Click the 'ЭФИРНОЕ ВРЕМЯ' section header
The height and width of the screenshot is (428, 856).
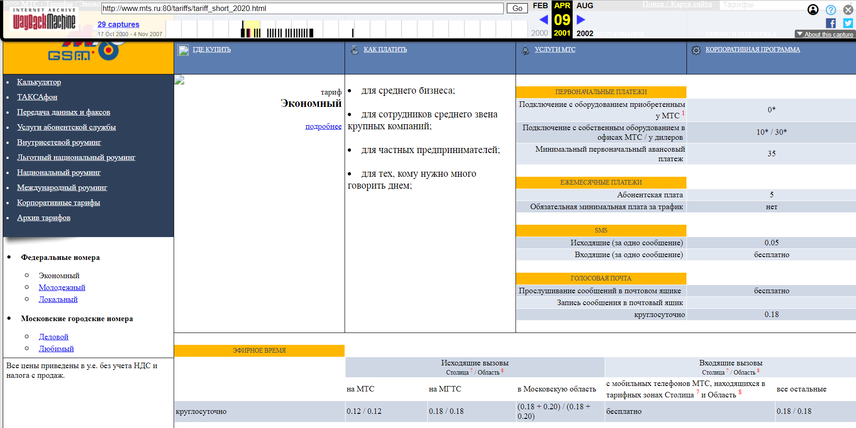tap(259, 350)
